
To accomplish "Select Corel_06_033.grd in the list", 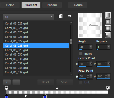I will point(36,68).
